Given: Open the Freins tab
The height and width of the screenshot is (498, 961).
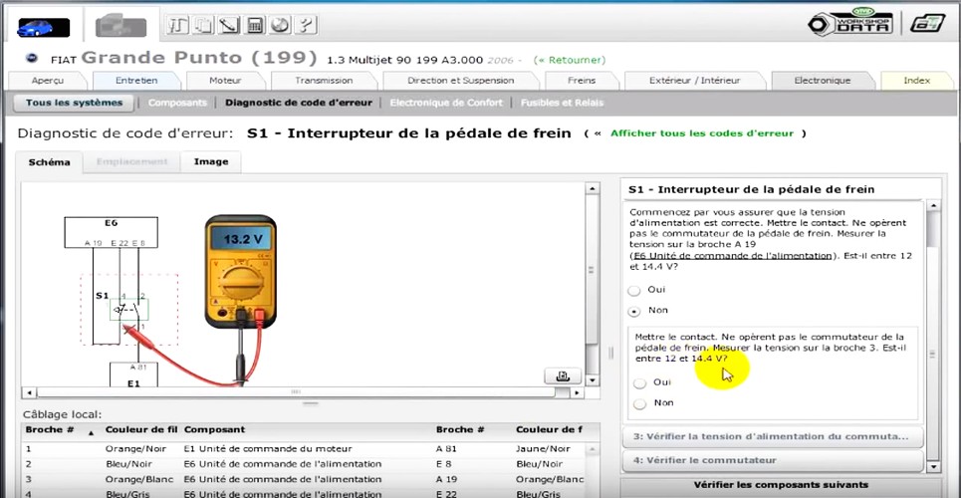Looking at the screenshot, I should (x=581, y=81).
